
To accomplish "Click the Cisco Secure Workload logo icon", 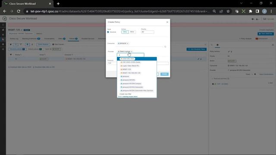I will pyautogui.click(x=5, y=19).
